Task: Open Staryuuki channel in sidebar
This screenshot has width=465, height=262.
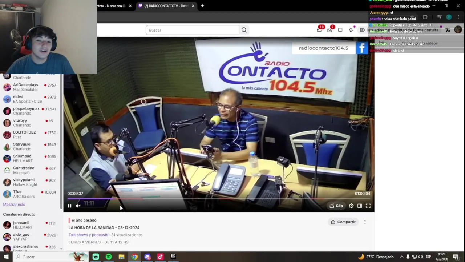Action: coord(30,147)
